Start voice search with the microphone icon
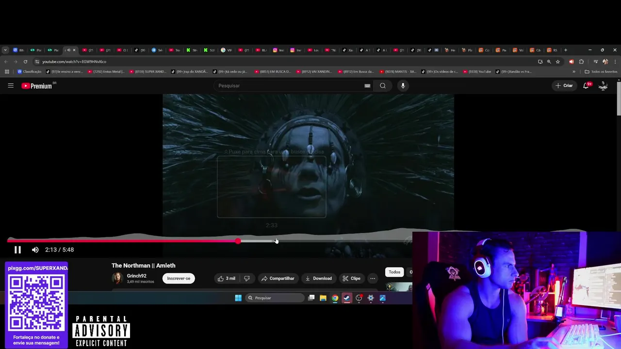The height and width of the screenshot is (349, 621). (x=403, y=86)
